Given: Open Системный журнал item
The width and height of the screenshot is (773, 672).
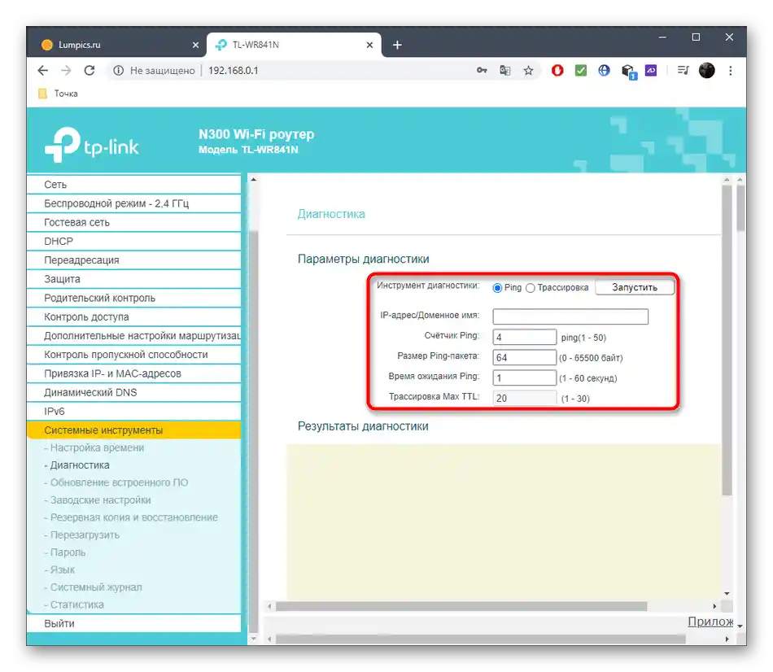Looking at the screenshot, I should click(x=94, y=587).
